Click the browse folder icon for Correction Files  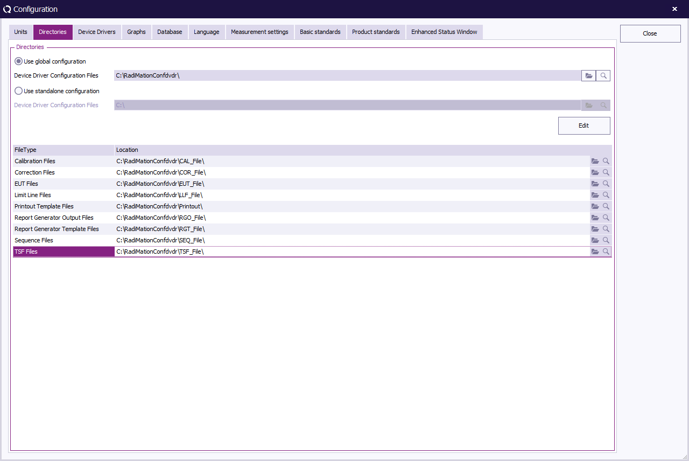coord(595,172)
